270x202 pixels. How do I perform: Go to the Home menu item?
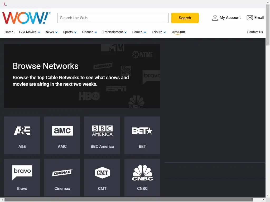[x=9, y=32]
